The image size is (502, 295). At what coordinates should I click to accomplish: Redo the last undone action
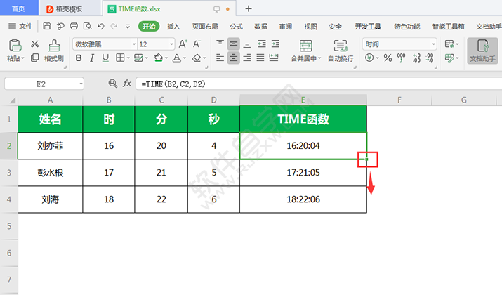114,26
